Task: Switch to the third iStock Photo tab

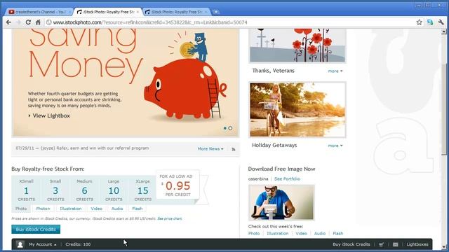Action: (176, 12)
